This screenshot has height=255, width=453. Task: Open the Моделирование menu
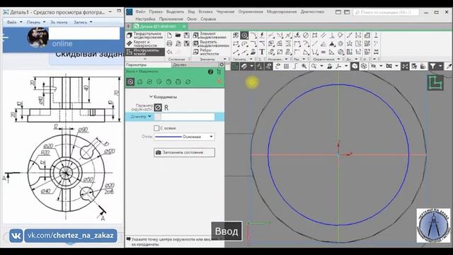[x=282, y=12]
